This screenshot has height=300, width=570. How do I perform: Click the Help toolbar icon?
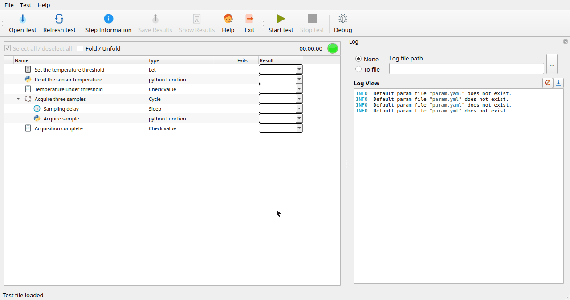click(228, 19)
